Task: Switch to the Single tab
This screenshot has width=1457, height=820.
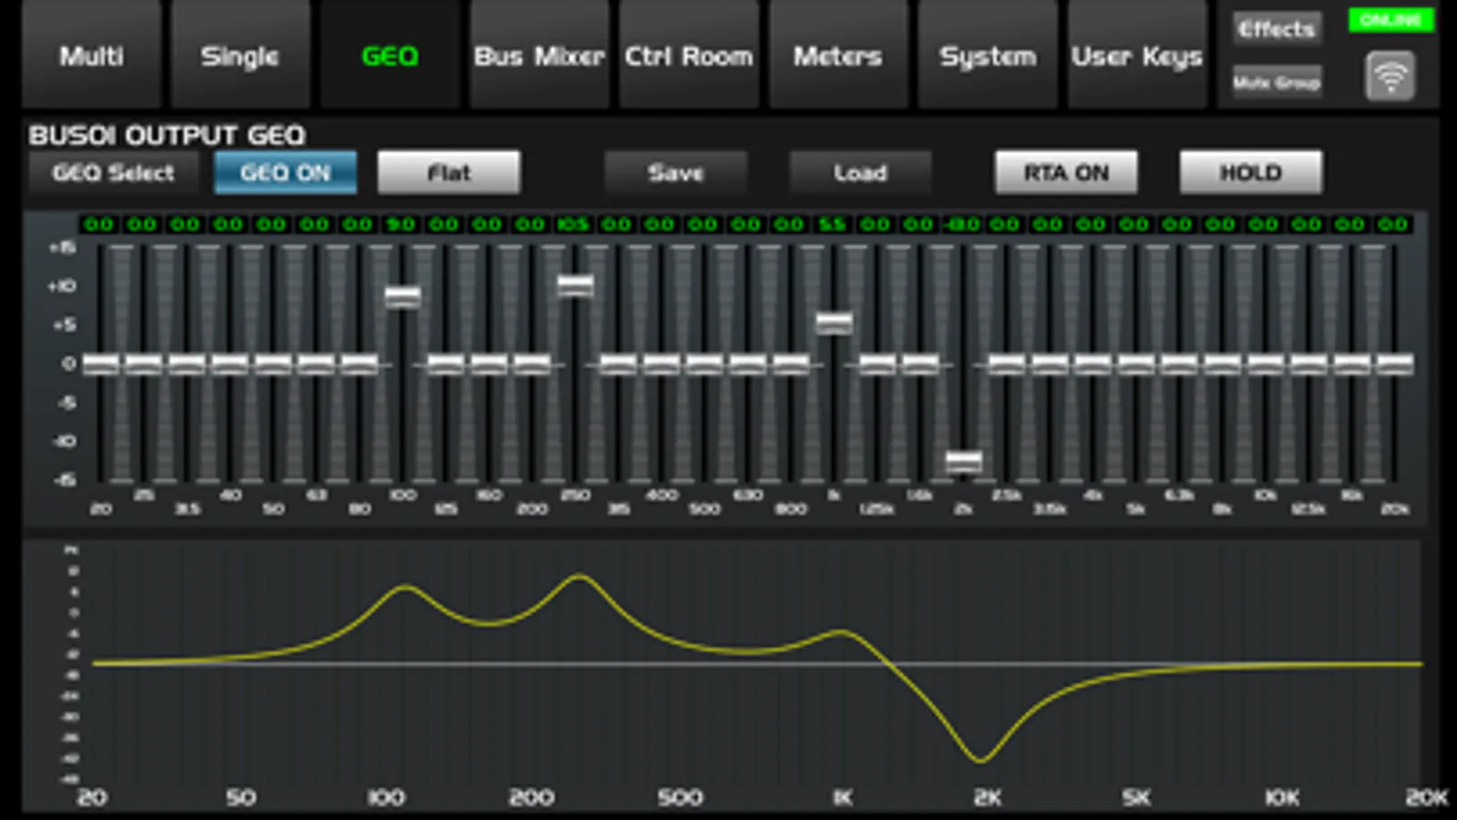Action: (240, 55)
